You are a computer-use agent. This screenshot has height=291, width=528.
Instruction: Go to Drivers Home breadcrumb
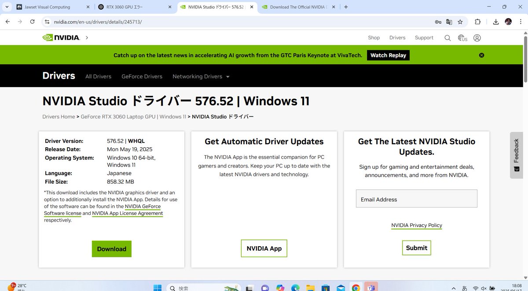tap(59, 116)
